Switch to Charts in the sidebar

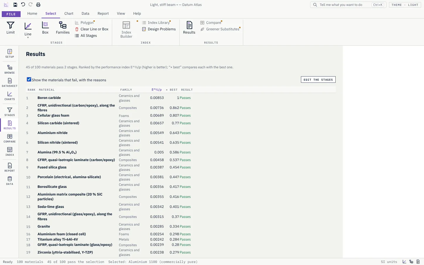[x=10, y=96]
